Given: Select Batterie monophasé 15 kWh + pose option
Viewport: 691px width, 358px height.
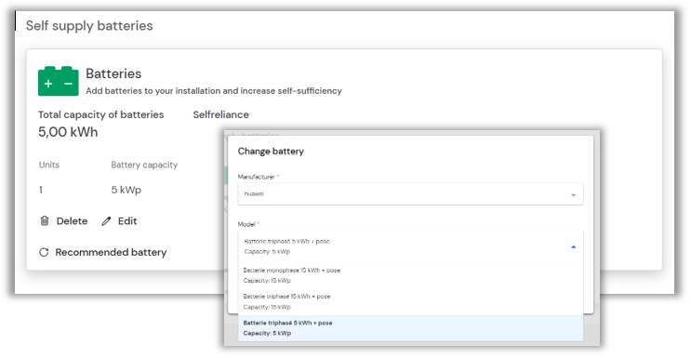Looking at the screenshot, I should coord(410,275).
